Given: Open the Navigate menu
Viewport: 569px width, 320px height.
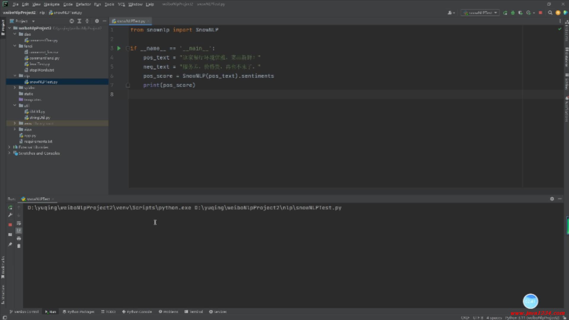Looking at the screenshot, I should pos(52,4).
